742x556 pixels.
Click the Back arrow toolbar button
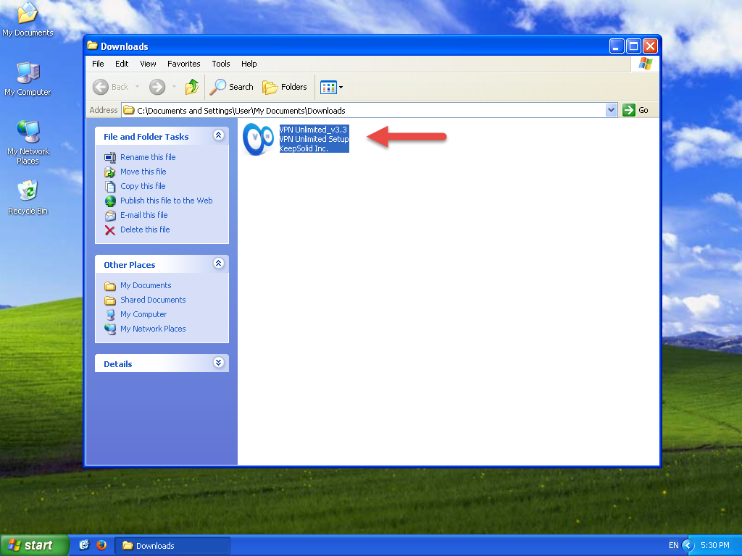point(111,87)
